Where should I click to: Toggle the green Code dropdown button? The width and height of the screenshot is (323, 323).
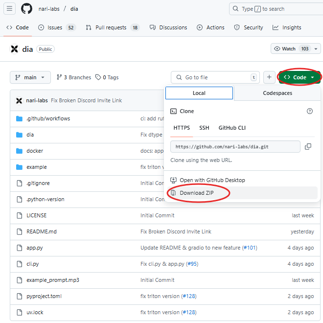[x=300, y=77]
